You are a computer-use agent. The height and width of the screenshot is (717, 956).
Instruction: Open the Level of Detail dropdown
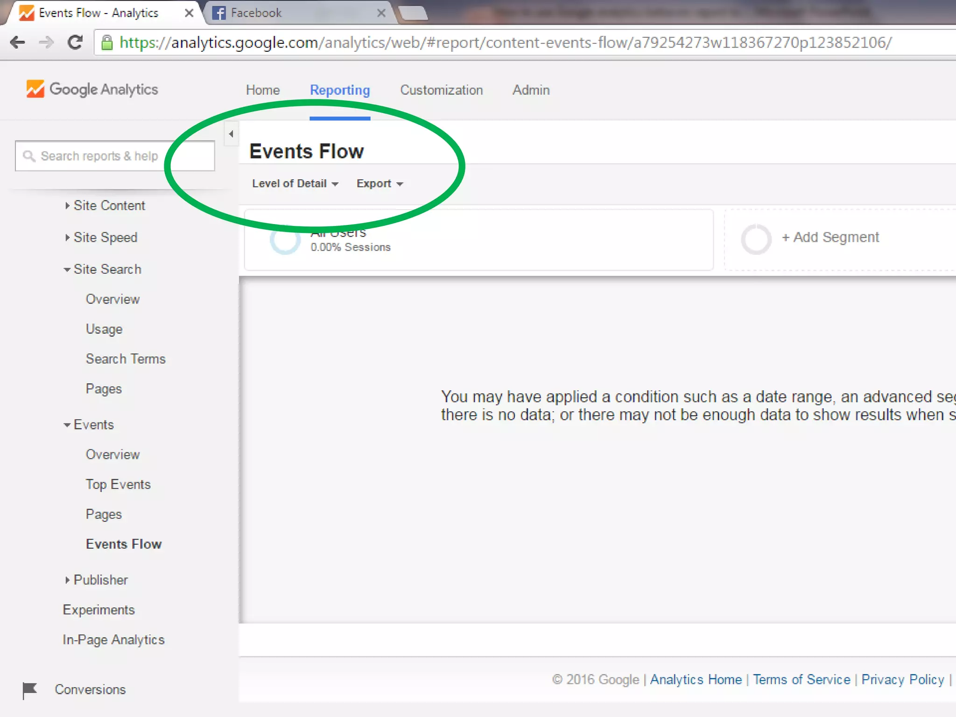tap(295, 183)
